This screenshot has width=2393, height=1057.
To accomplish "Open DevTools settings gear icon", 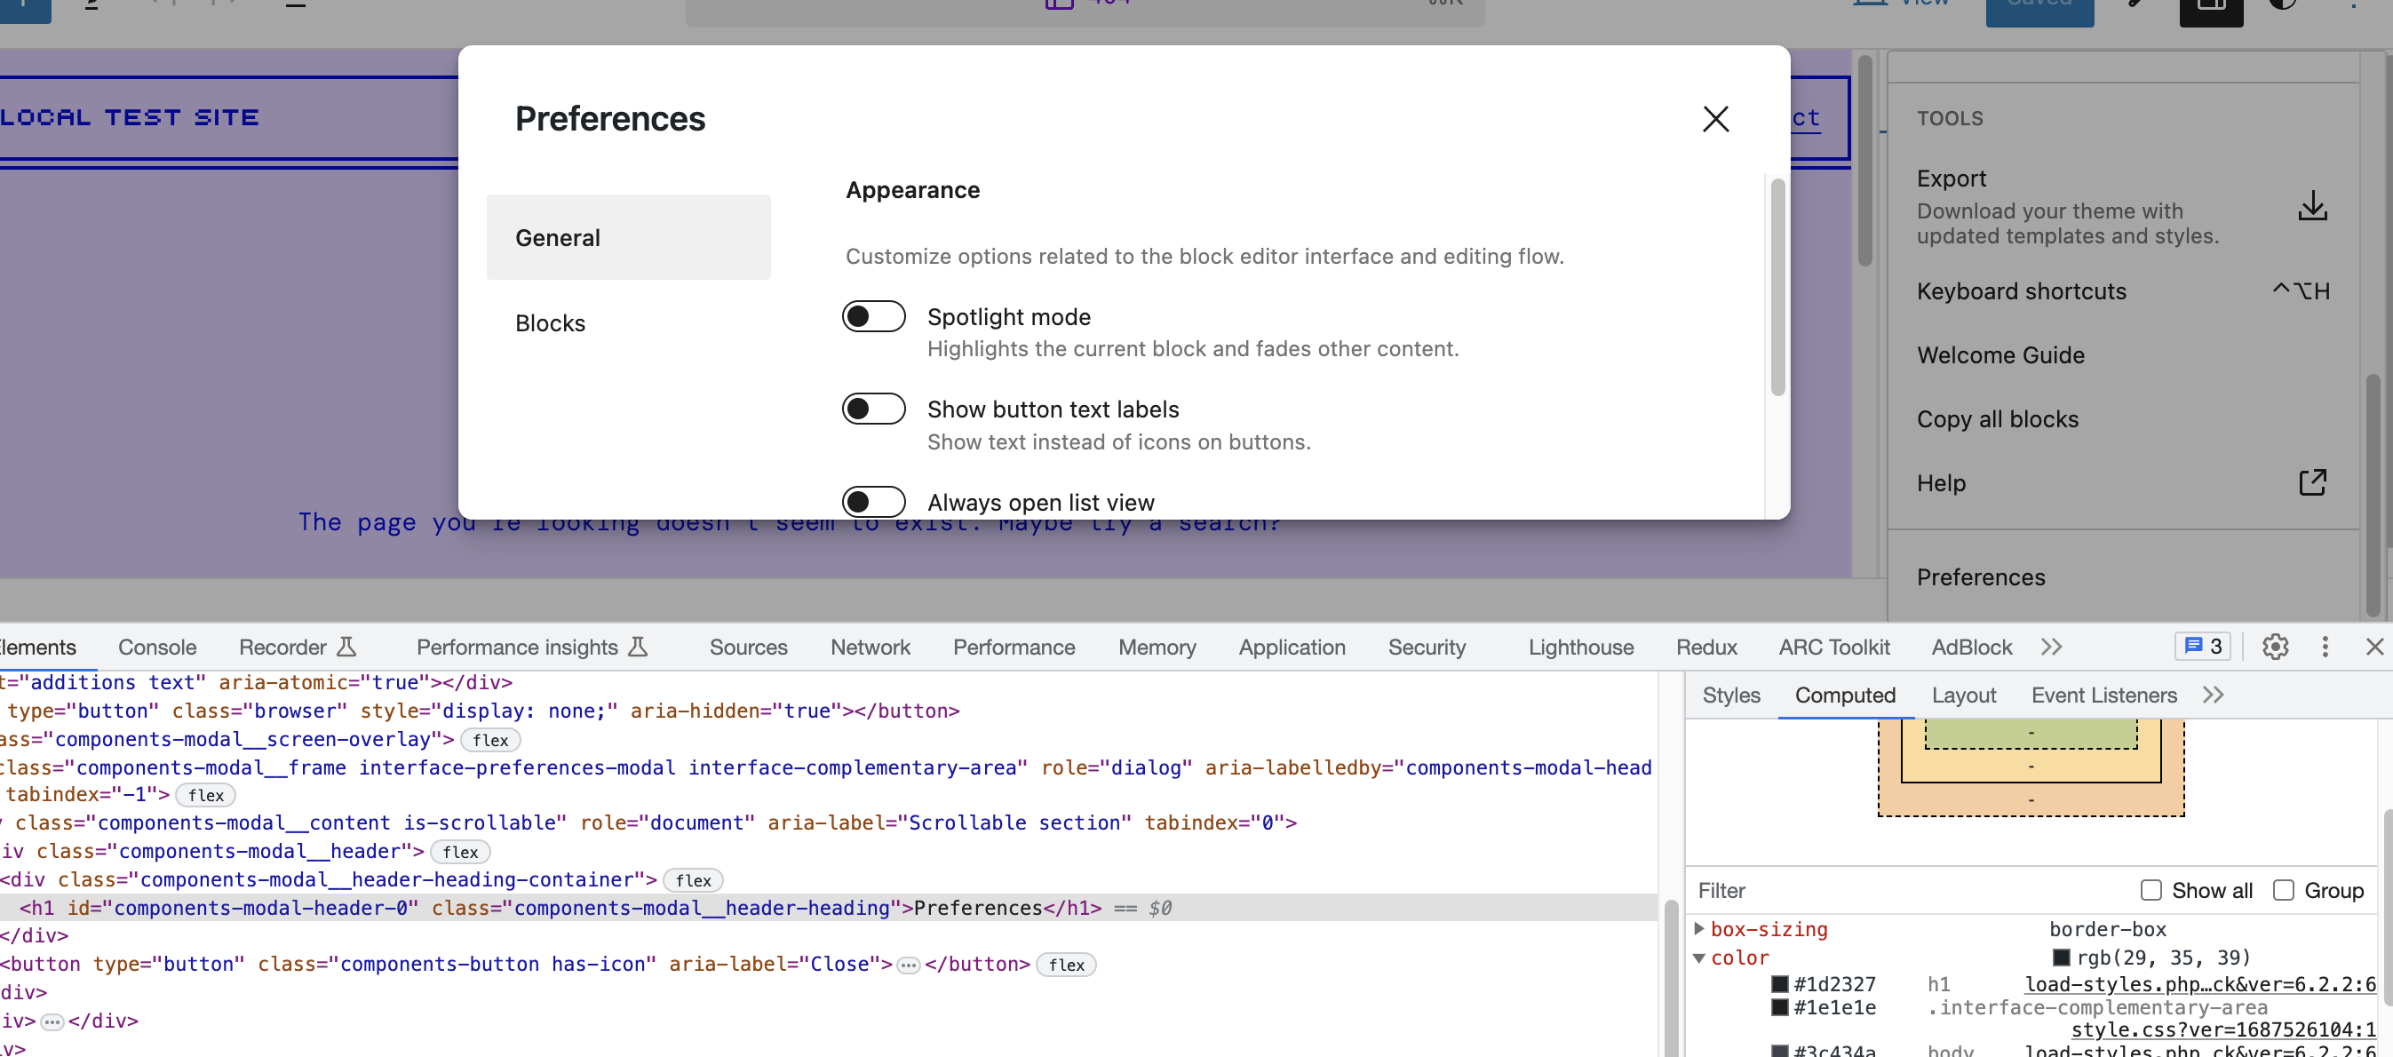I will [x=2274, y=647].
